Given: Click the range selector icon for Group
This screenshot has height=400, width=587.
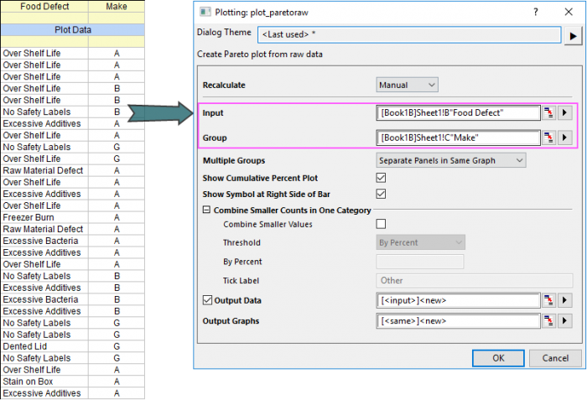Looking at the screenshot, I should 549,138.
